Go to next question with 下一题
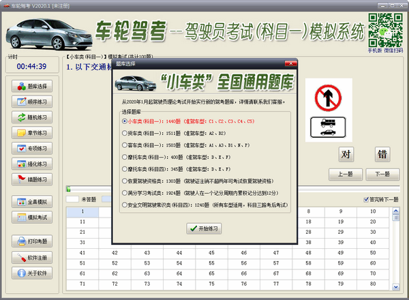409x300 pixels. 382,174
